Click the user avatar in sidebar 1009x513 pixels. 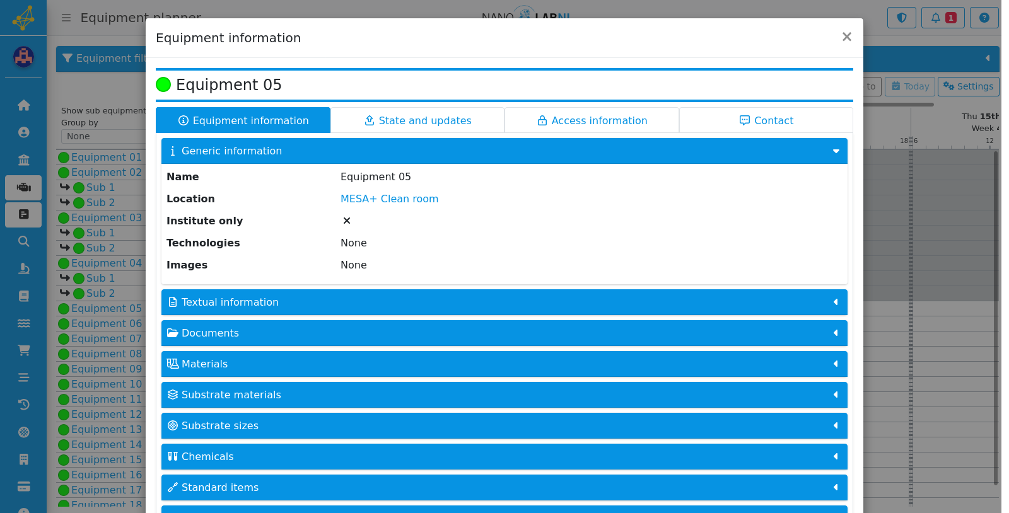(x=23, y=57)
